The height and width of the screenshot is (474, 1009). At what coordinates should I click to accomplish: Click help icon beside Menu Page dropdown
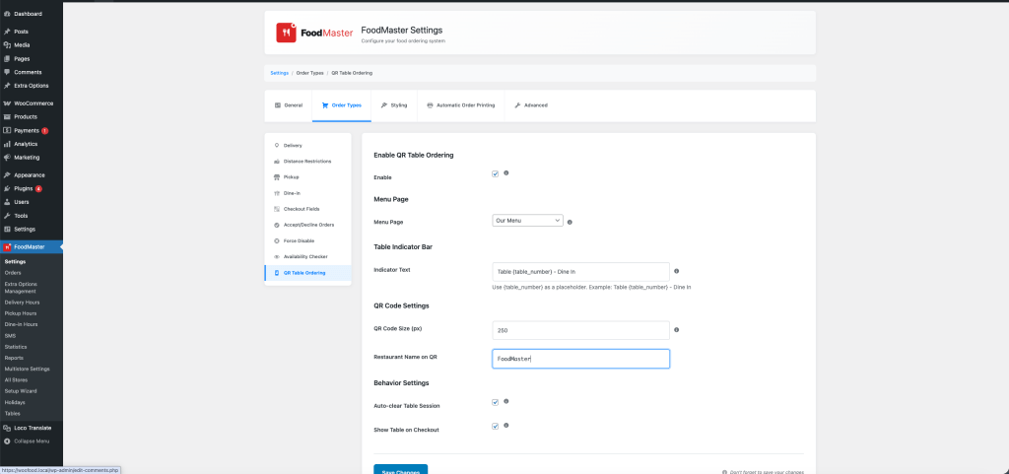tap(571, 222)
